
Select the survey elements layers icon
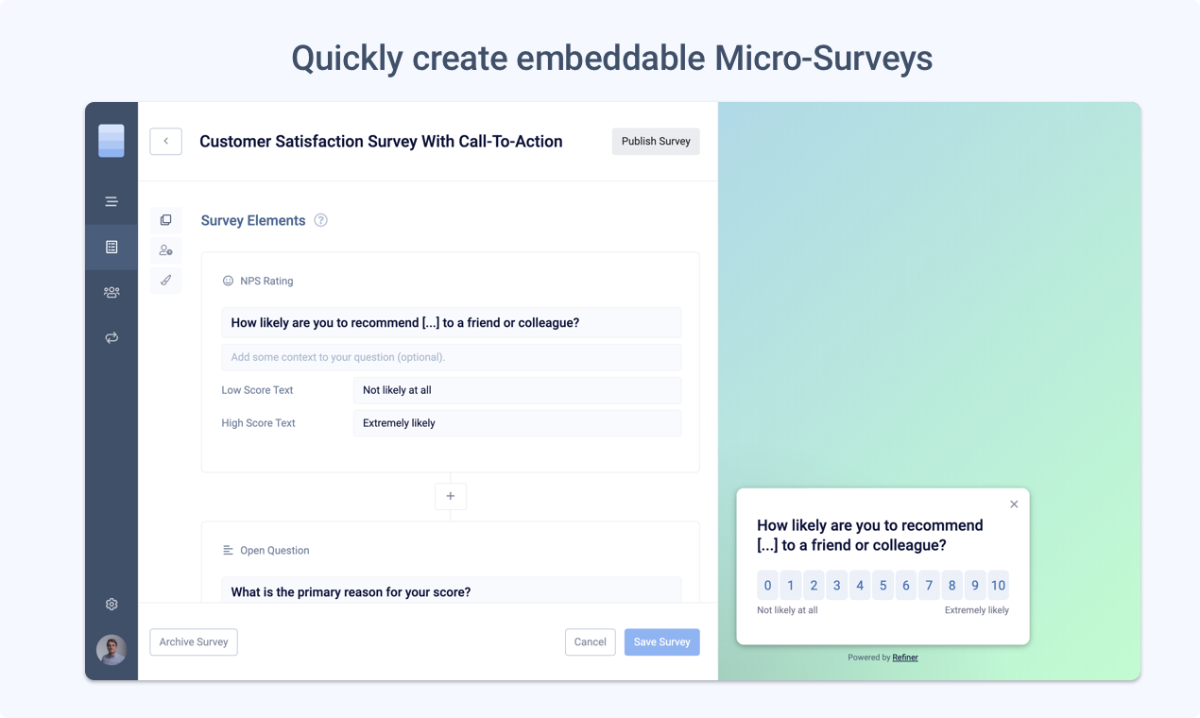(x=165, y=220)
